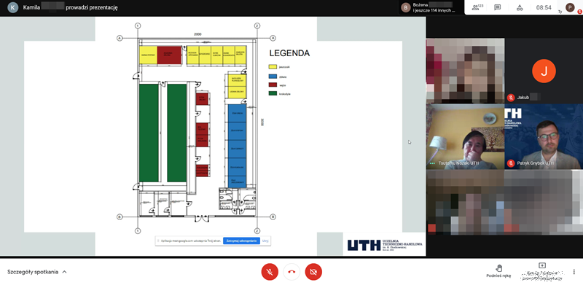Open the meeting chat panel
Screen dimensions: 583x285
(498, 7)
